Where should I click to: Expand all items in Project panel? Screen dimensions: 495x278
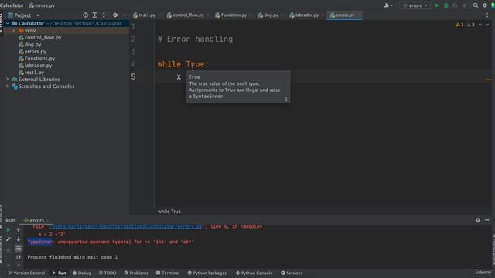(94, 15)
